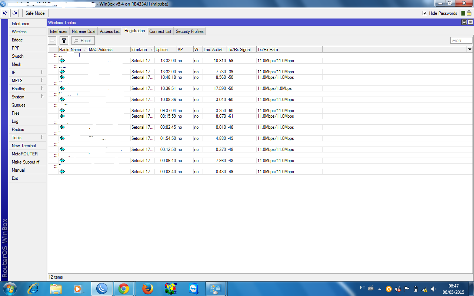This screenshot has height=296, width=474.
Task: Switch to the Interfaces tab
Action: click(59, 31)
